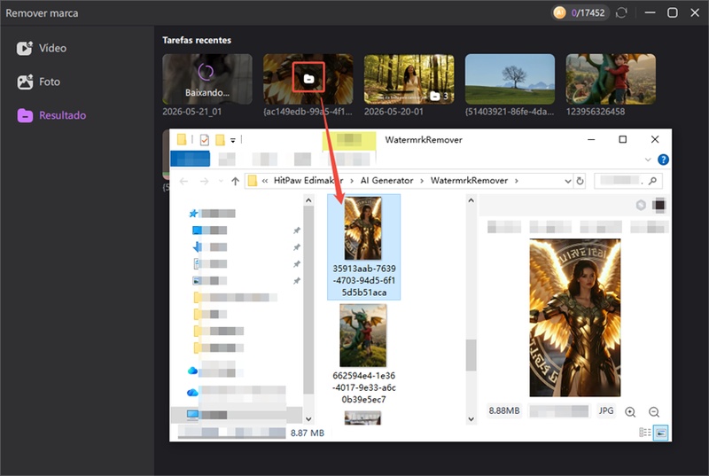This screenshot has height=476, width=709.
Task: Click the gray hexagon icon in preview pane
Action: coord(641,206)
